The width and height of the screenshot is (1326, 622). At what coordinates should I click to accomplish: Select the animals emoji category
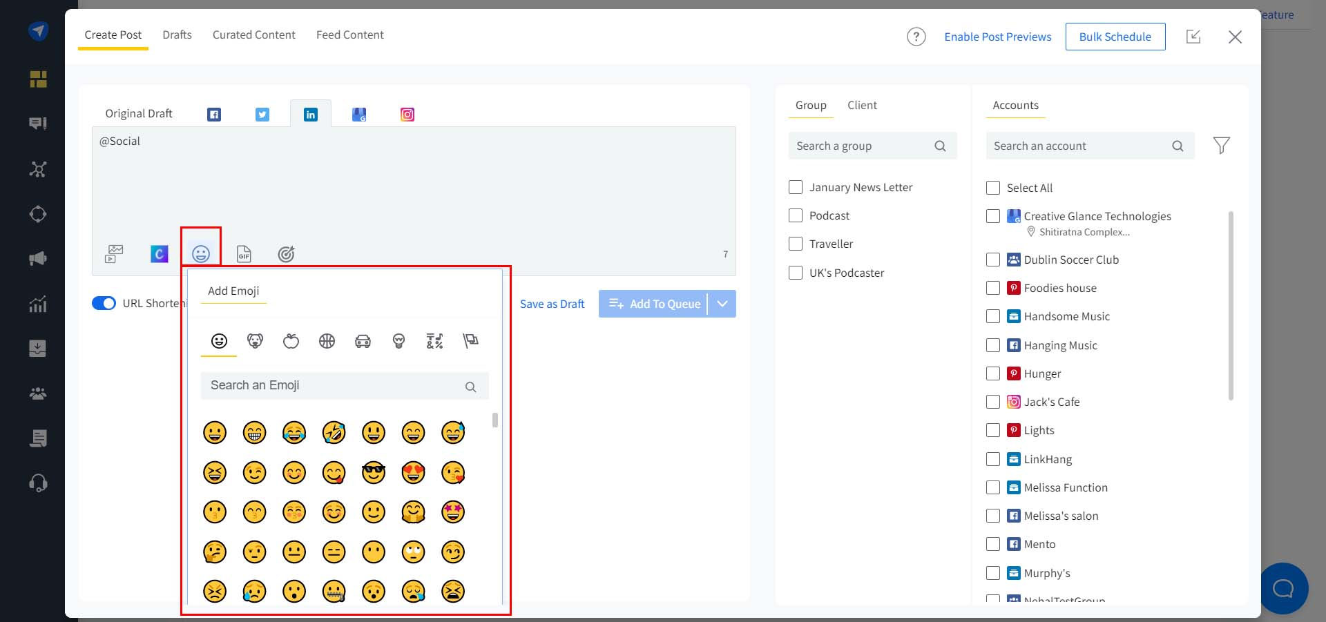[255, 341]
